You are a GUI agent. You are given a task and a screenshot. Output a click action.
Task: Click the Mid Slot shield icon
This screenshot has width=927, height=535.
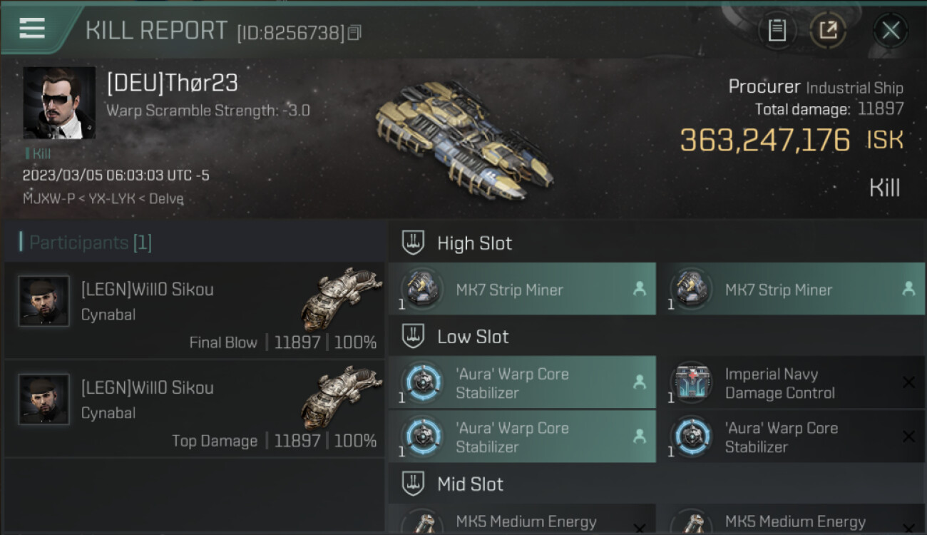point(413,484)
